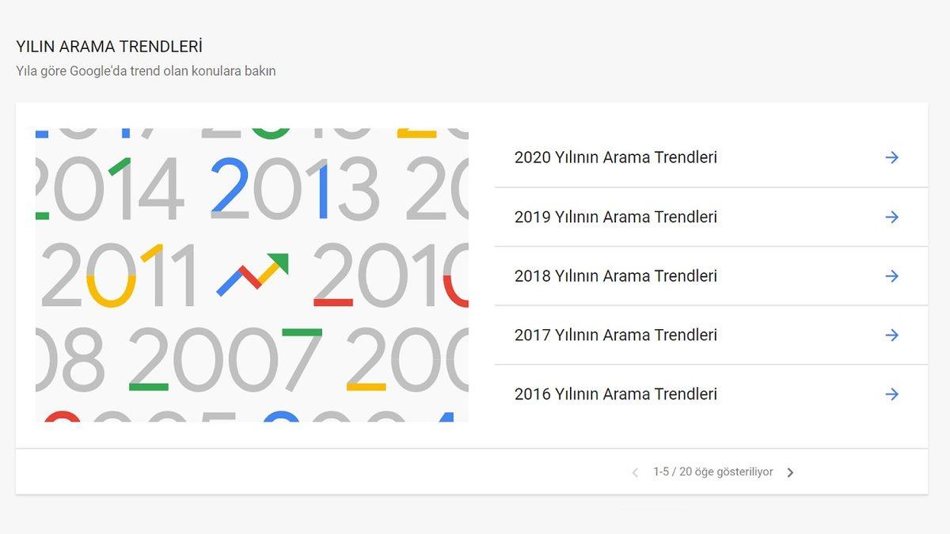Screen dimensions: 950x534
Task: Click the colorful years collage thumbnail
Action: tap(252, 273)
